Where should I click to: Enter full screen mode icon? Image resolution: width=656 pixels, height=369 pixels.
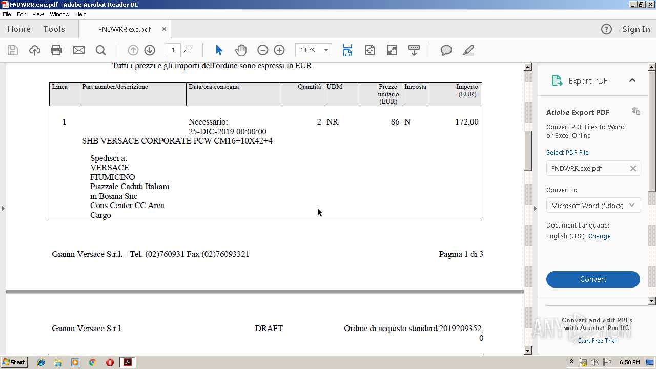[392, 50]
